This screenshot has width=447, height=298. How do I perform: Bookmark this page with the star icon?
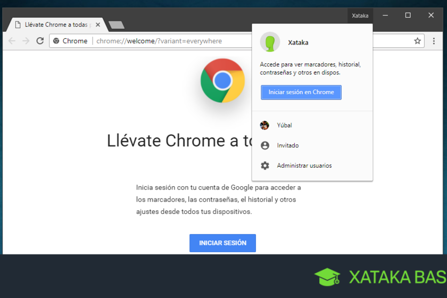(x=417, y=41)
